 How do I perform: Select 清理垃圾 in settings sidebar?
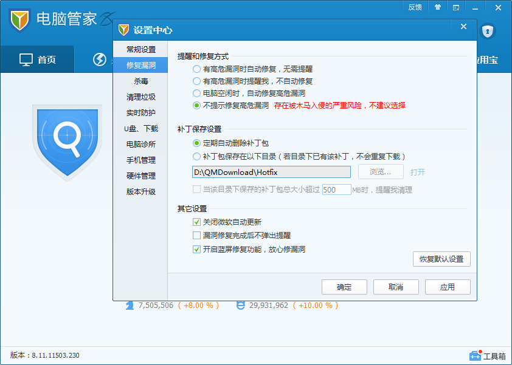click(x=140, y=97)
